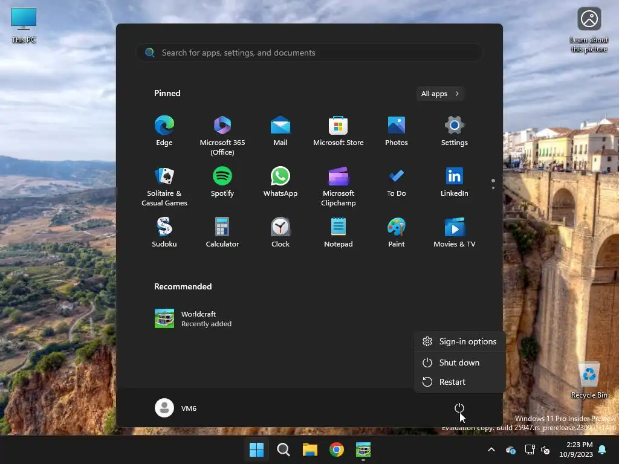Click Learn about this picture icon
The width and height of the screenshot is (619, 464).
tap(589, 30)
